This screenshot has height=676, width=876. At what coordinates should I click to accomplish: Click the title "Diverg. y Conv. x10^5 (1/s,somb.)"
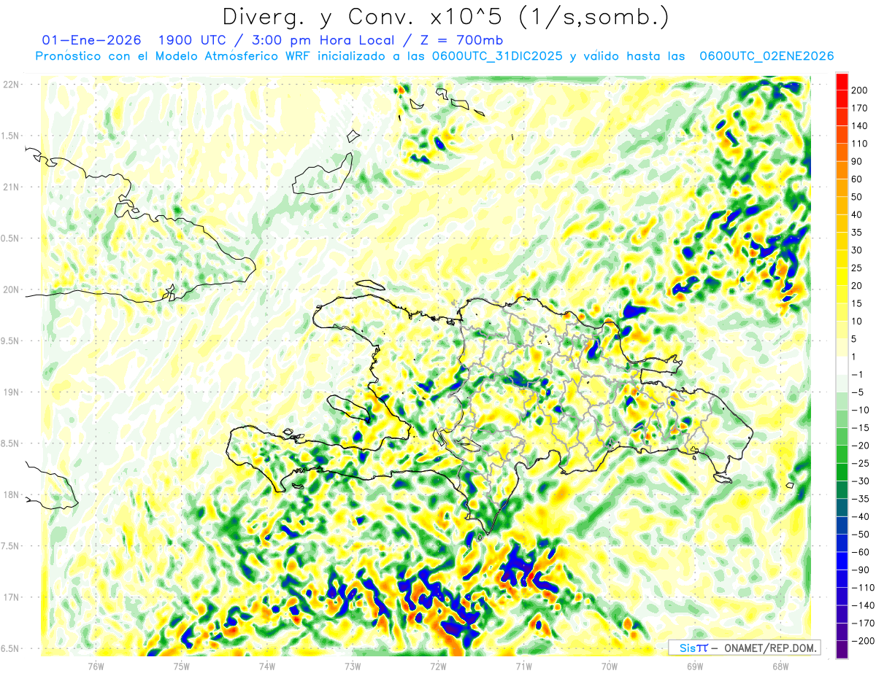pyautogui.click(x=445, y=17)
